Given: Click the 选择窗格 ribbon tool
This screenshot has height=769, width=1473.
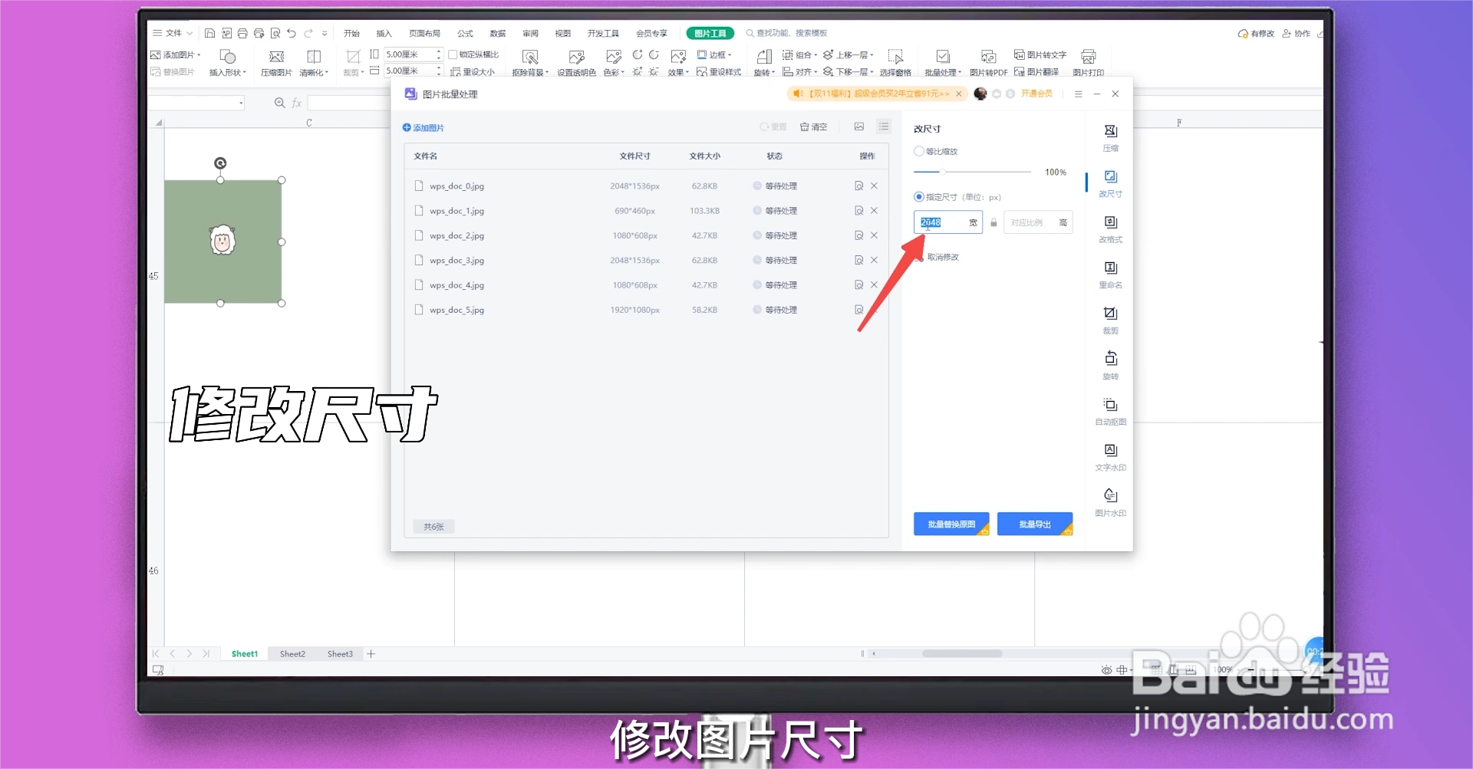Looking at the screenshot, I should (895, 63).
